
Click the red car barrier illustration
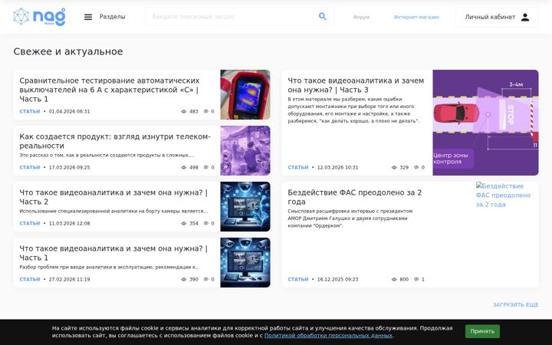coord(485,123)
